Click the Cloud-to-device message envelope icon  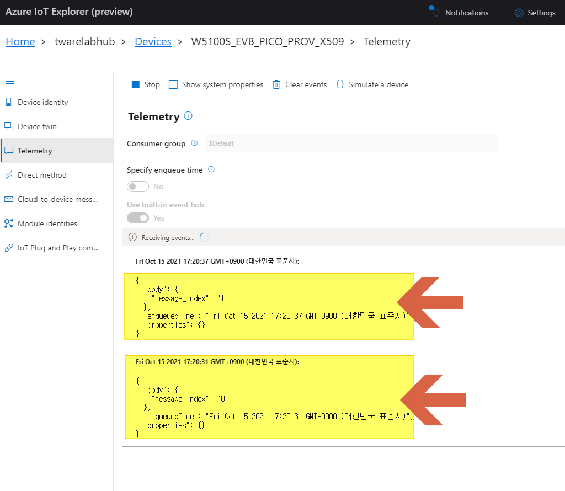[x=9, y=199]
